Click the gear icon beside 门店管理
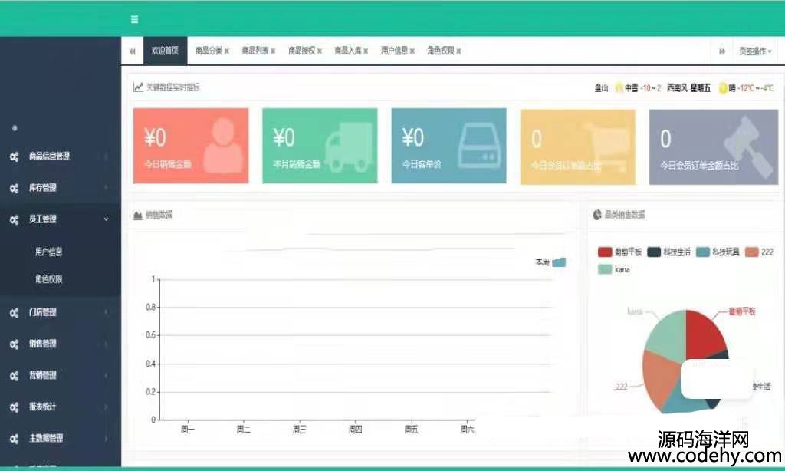This screenshot has height=471, width=785. tap(14, 313)
